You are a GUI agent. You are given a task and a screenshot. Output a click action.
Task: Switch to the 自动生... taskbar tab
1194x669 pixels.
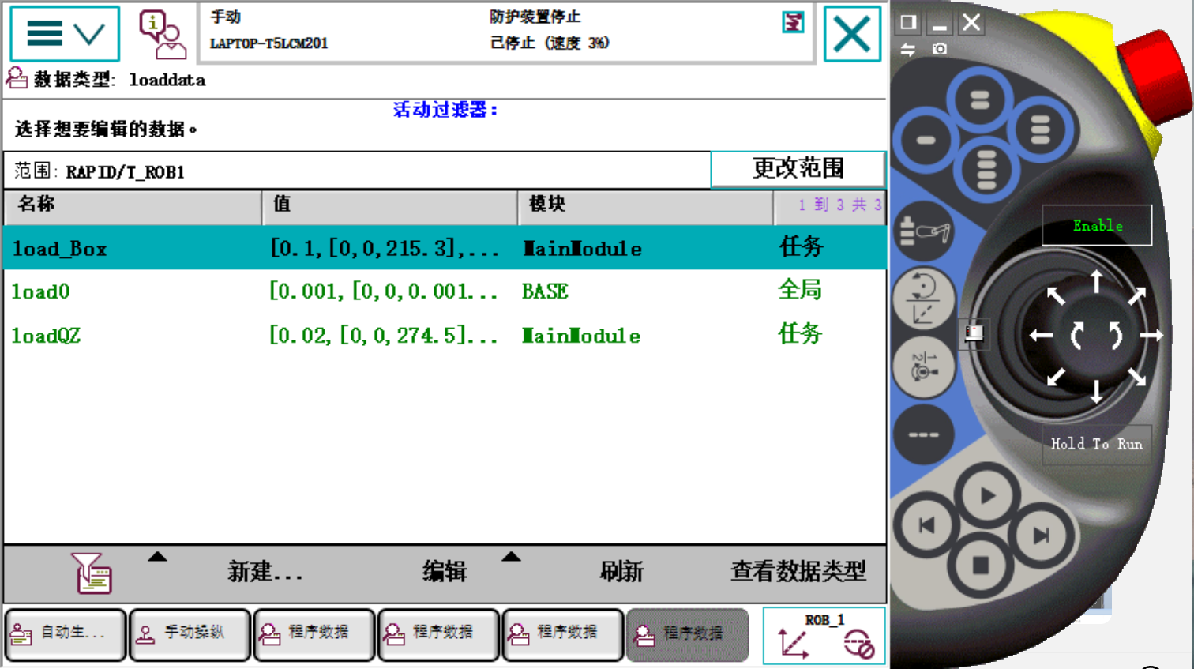(x=66, y=634)
